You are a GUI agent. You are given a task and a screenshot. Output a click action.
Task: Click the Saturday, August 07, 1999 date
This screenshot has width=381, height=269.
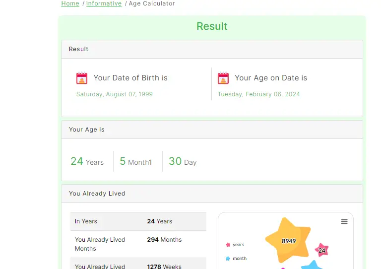[x=115, y=94]
